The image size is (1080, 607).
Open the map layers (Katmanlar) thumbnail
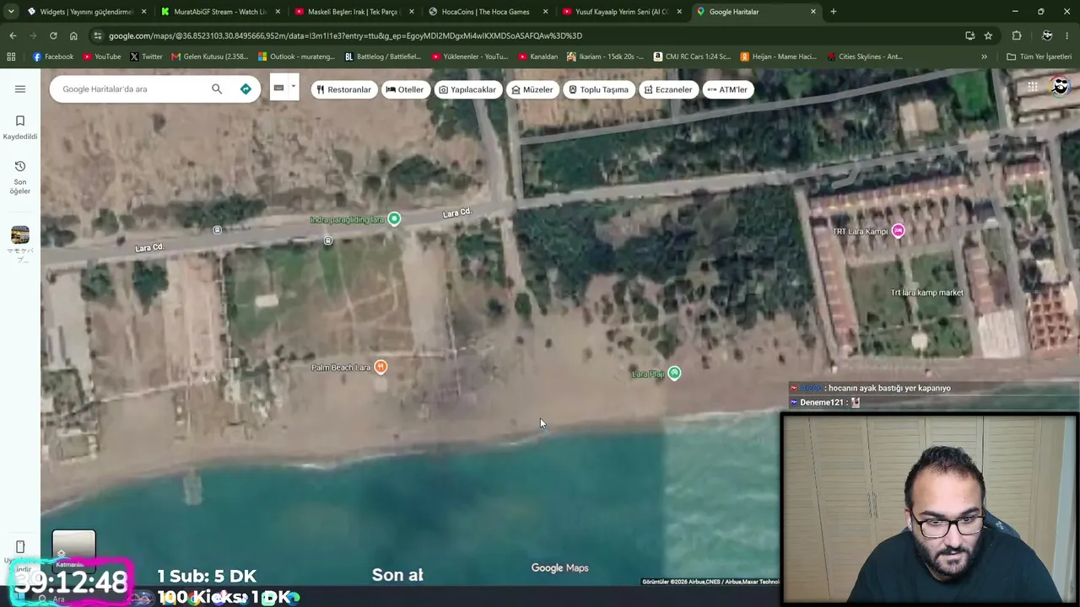click(x=73, y=550)
